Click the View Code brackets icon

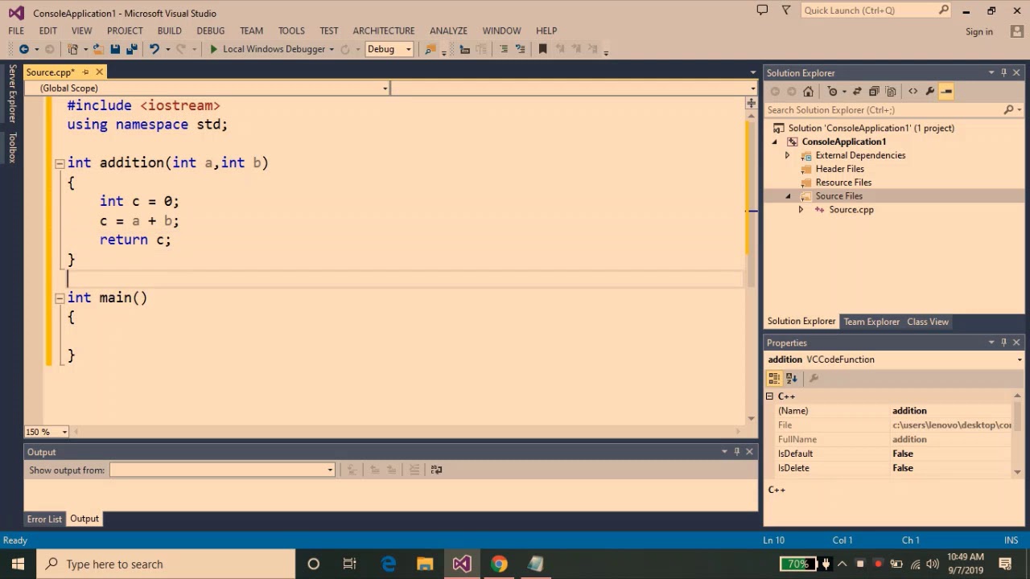[x=913, y=92]
